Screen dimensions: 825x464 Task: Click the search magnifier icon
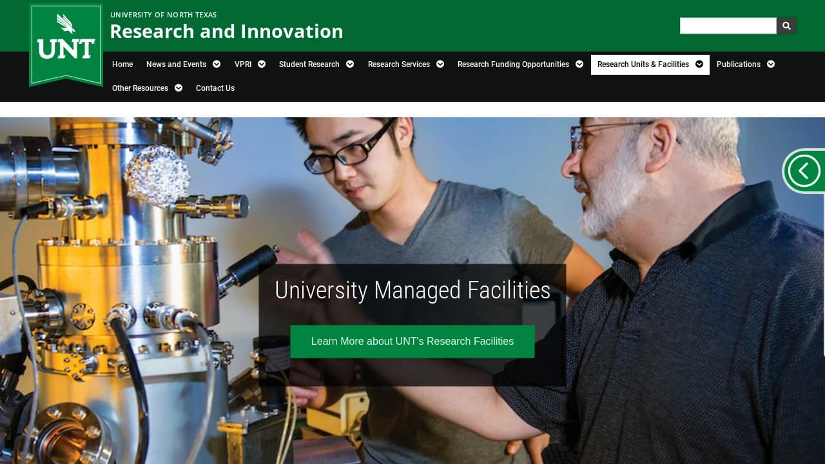[x=786, y=26]
